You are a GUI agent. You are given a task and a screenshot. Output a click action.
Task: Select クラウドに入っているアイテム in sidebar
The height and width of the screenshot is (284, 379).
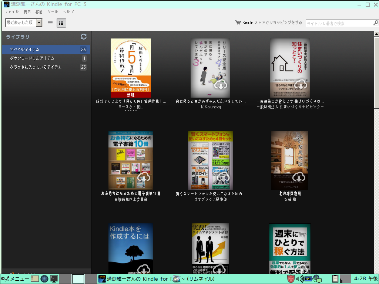click(46, 67)
